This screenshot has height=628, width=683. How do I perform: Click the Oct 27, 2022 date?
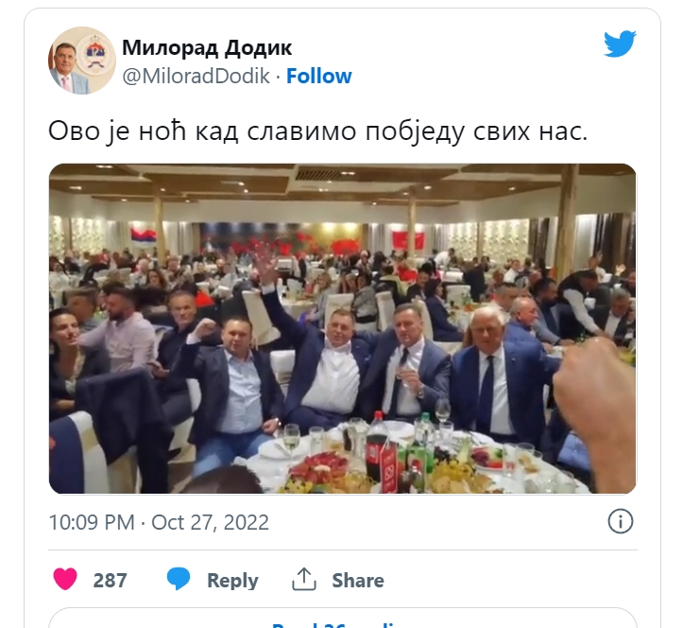(210, 522)
